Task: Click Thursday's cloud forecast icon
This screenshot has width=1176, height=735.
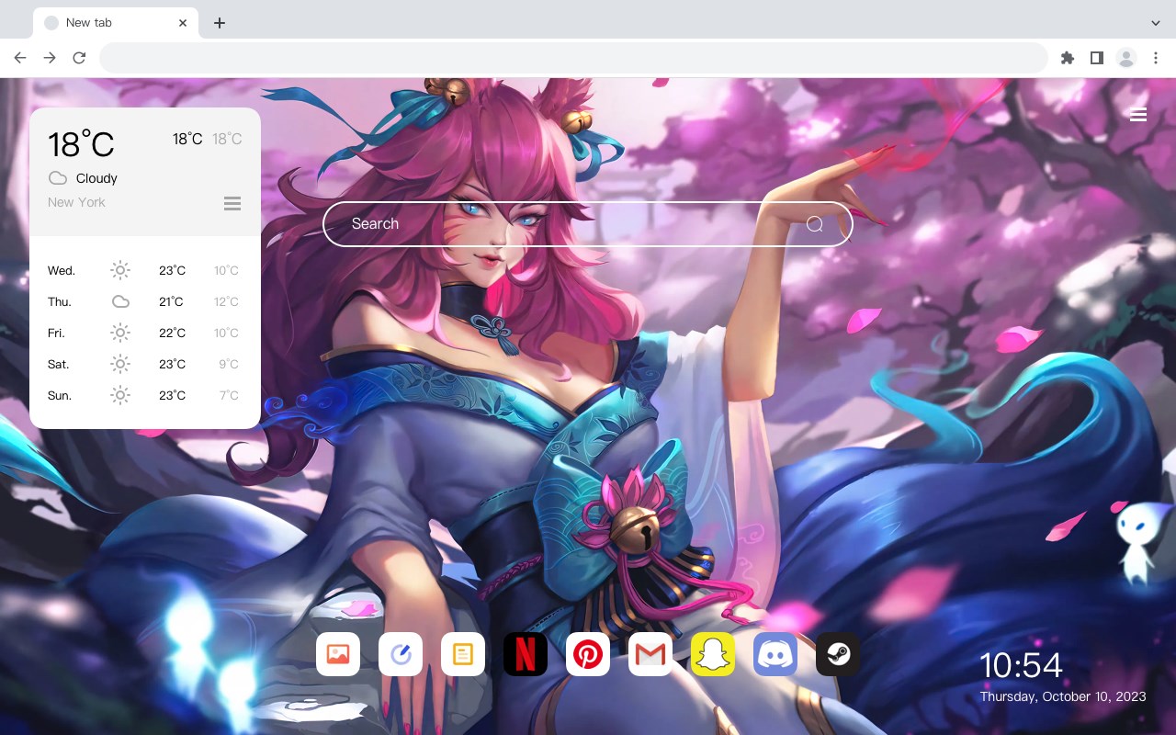Action: click(x=120, y=301)
